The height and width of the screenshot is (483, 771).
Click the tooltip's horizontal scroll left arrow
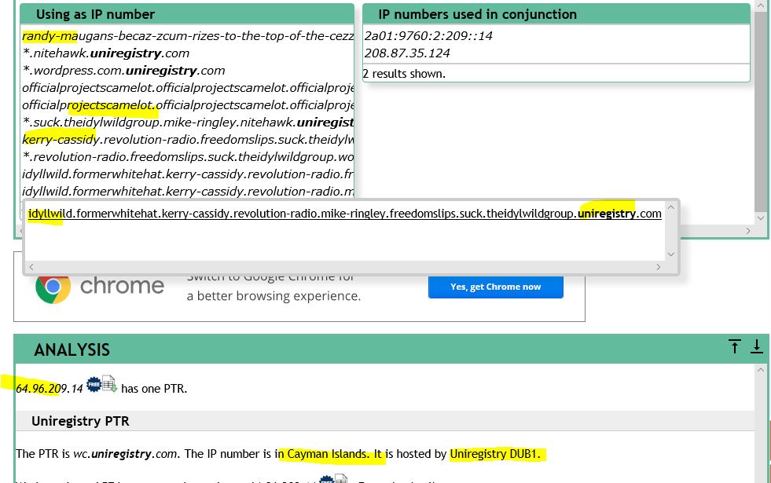pyautogui.click(x=31, y=267)
